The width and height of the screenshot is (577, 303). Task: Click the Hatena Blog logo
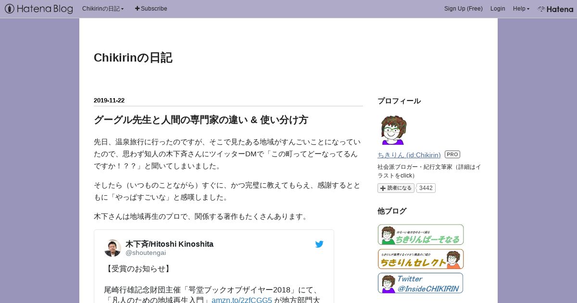[39, 9]
